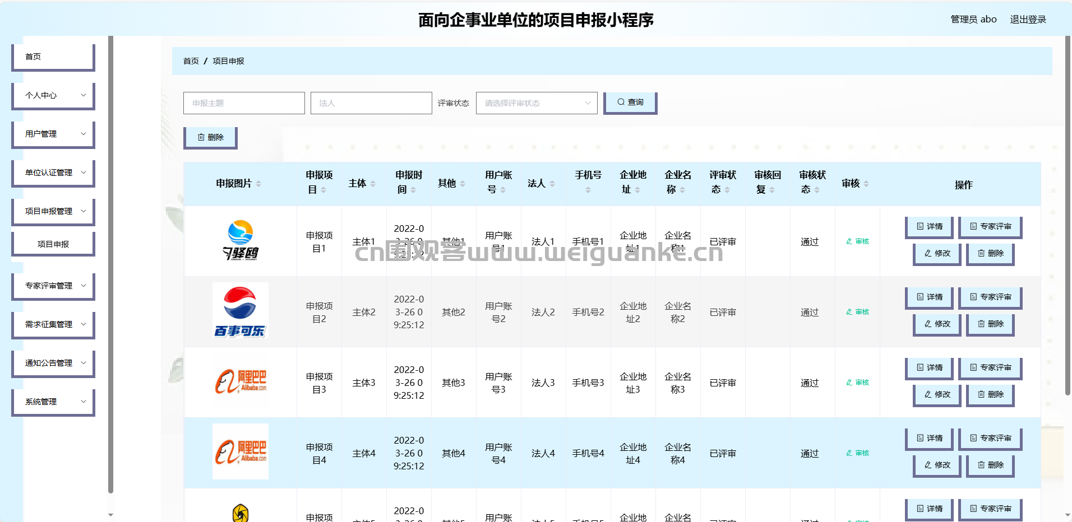
Task: Open 专家评审 for 申报项目4
Action: pyautogui.click(x=990, y=439)
